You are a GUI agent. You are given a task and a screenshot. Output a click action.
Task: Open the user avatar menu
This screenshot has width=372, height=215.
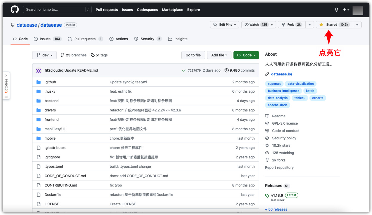point(358,10)
